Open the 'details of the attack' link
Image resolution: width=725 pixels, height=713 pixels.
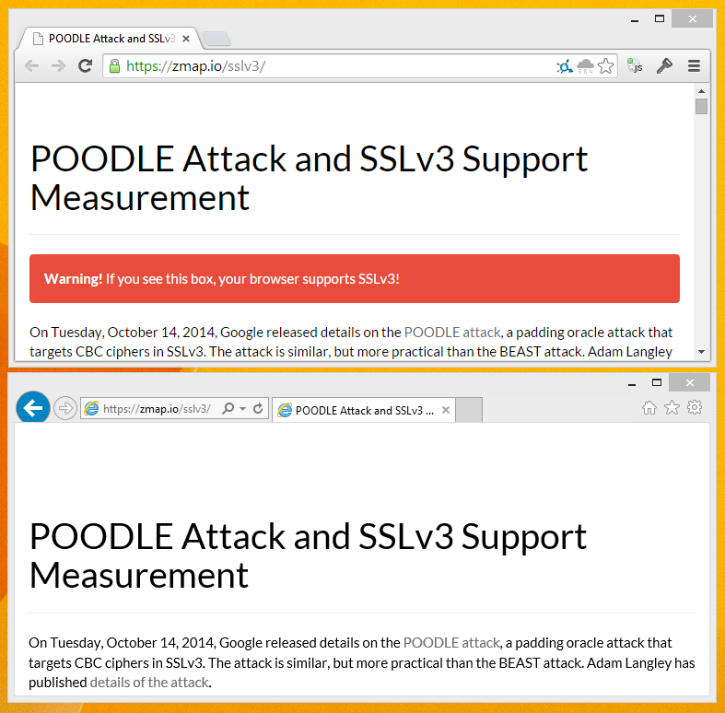click(x=149, y=682)
